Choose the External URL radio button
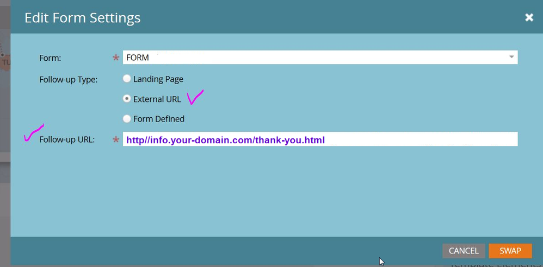 [x=127, y=99]
